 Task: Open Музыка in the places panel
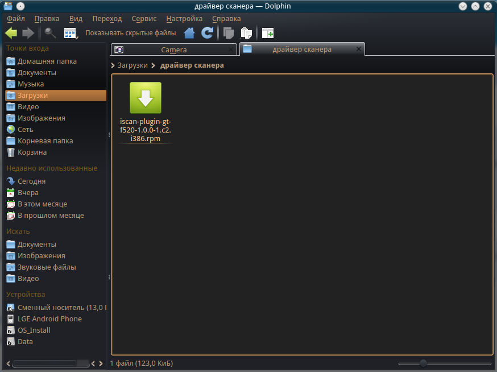pyautogui.click(x=56, y=84)
